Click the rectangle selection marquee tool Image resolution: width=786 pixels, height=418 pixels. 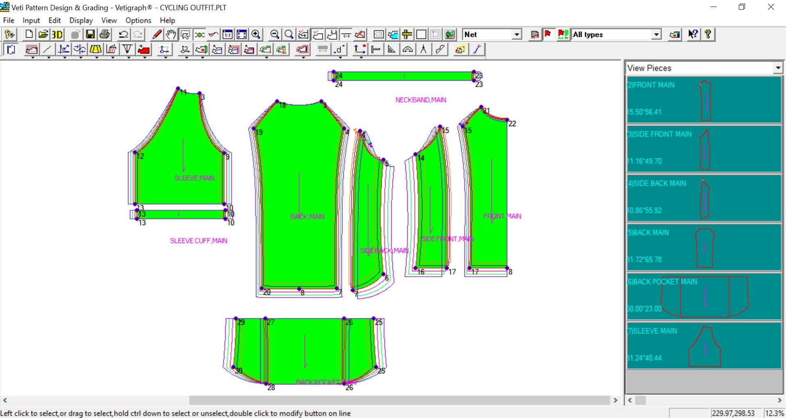[x=185, y=34]
